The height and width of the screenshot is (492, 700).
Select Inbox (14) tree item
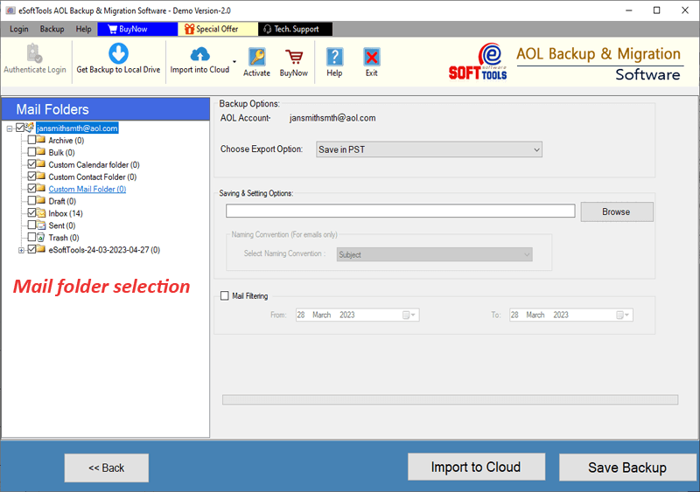pos(66,213)
